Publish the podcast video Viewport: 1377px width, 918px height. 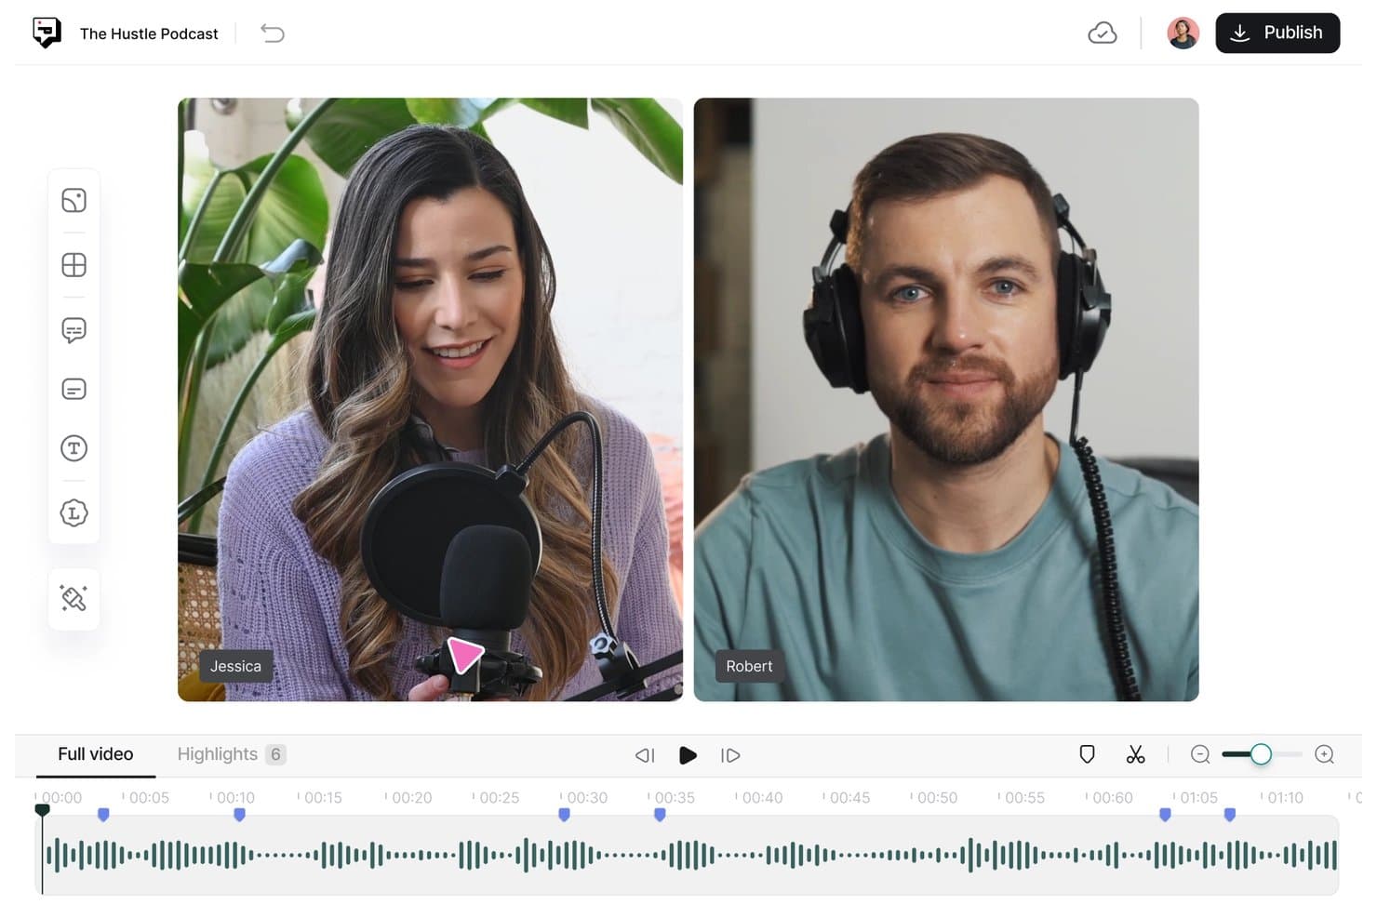click(x=1277, y=33)
